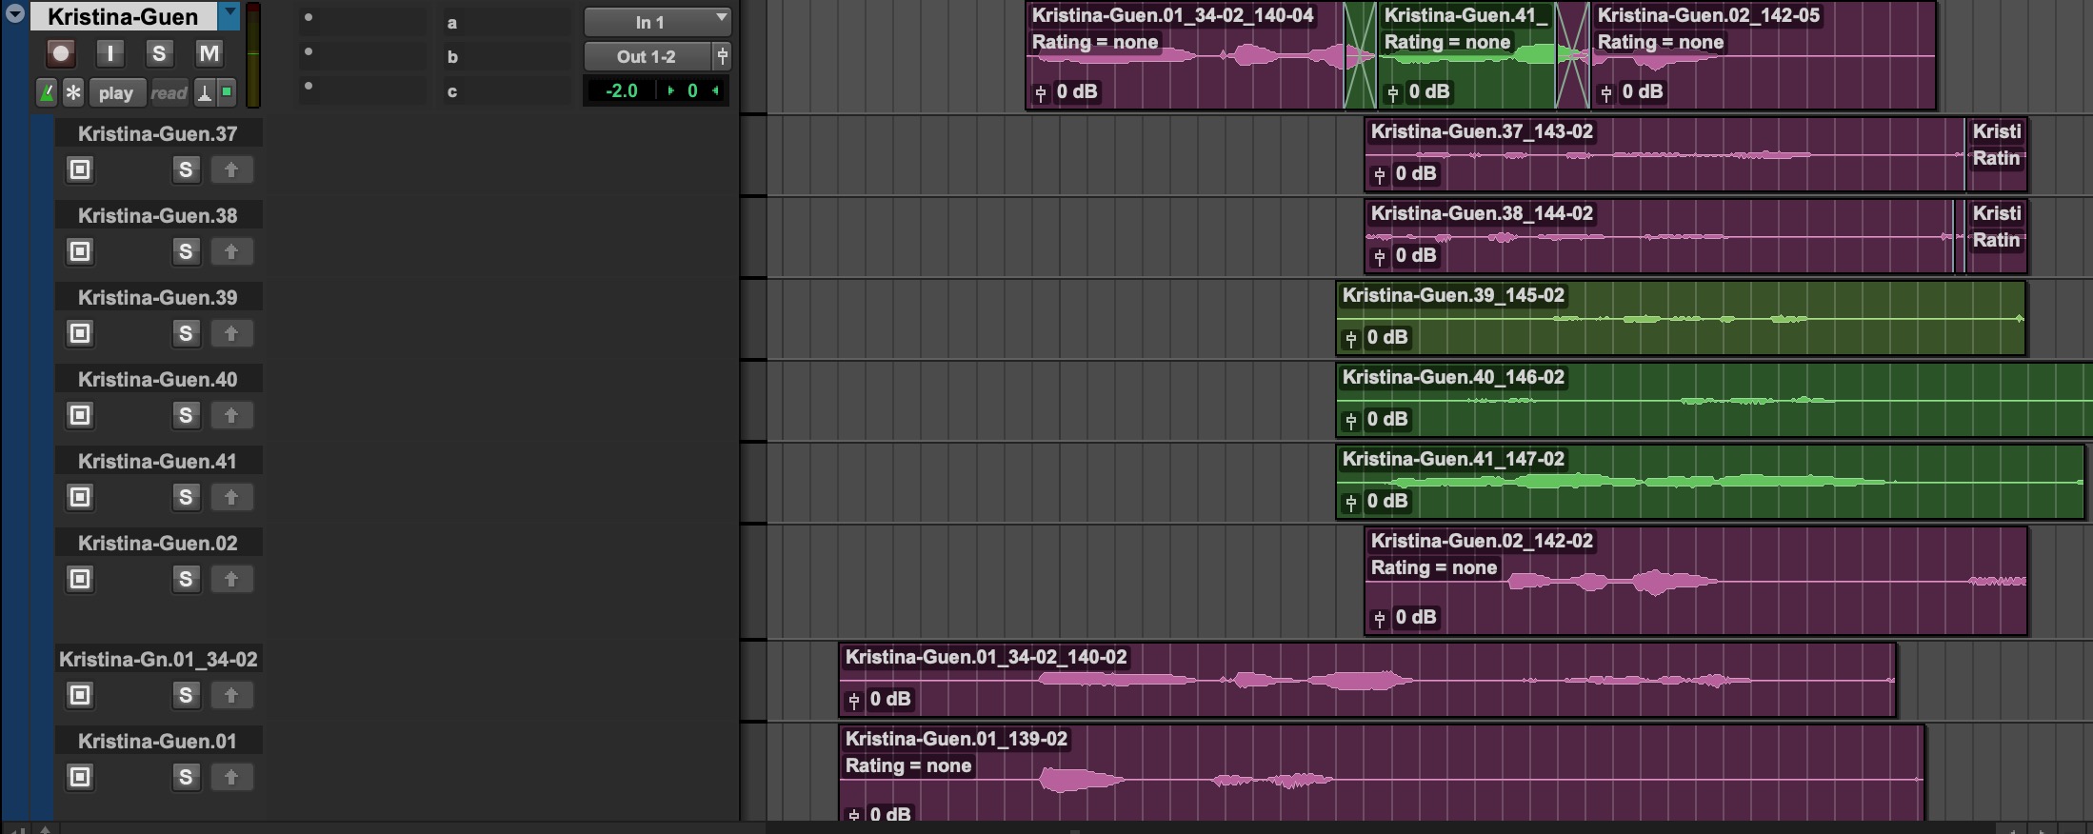Click the track freeze/commit pedestal icon
Viewport: 2093px width, 834px height.
click(x=204, y=92)
